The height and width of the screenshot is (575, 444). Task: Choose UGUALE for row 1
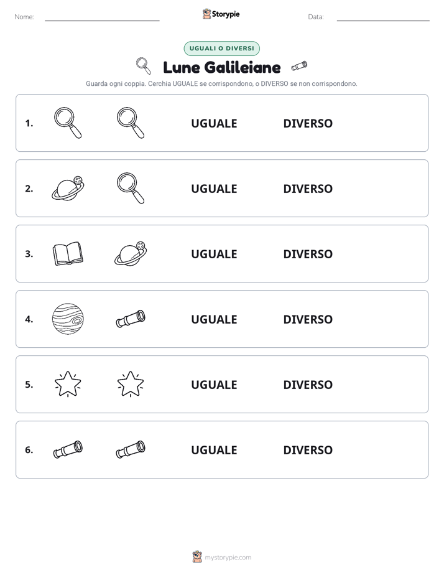click(214, 123)
